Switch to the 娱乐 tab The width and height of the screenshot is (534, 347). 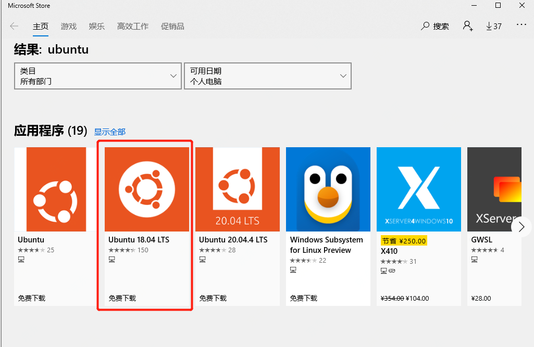click(97, 27)
